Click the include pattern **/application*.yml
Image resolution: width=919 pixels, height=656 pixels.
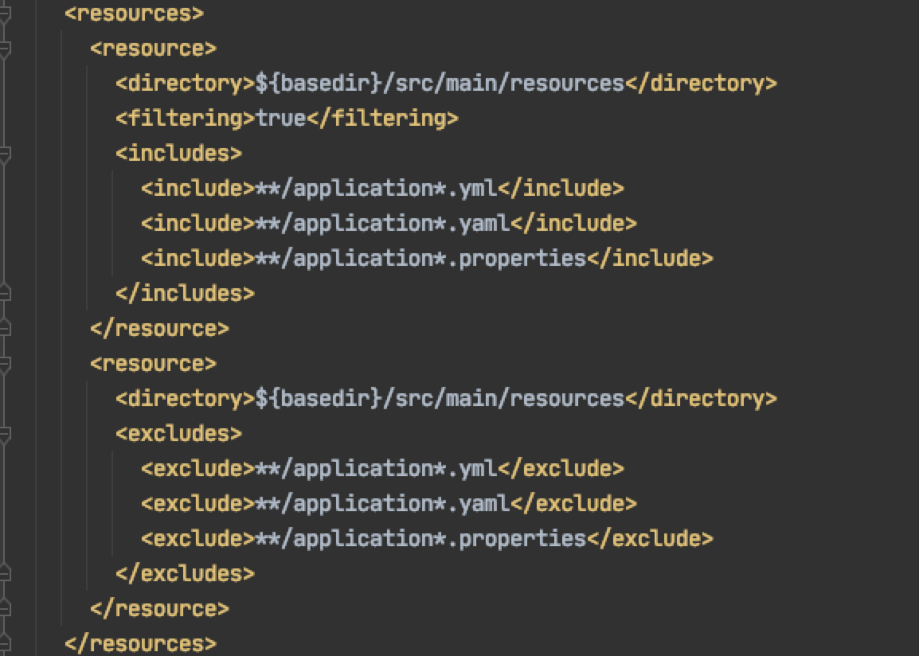(376, 189)
